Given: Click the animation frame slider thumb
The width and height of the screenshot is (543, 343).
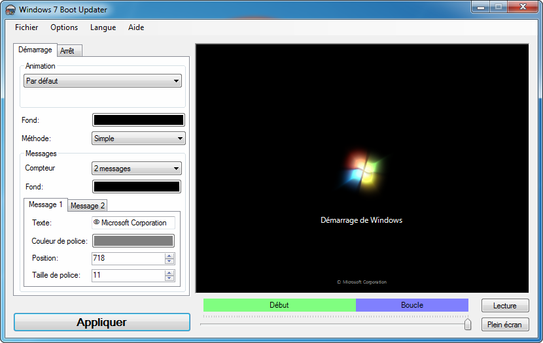Looking at the screenshot, I should (x=468, y=324).
